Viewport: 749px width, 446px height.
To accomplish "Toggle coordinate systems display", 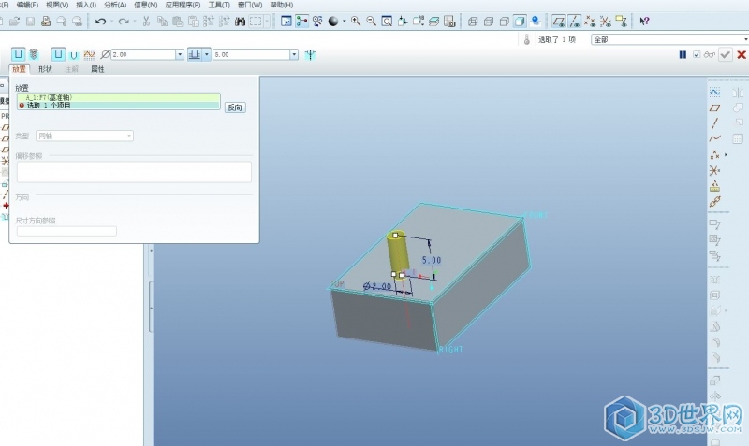I will point(606,21).
